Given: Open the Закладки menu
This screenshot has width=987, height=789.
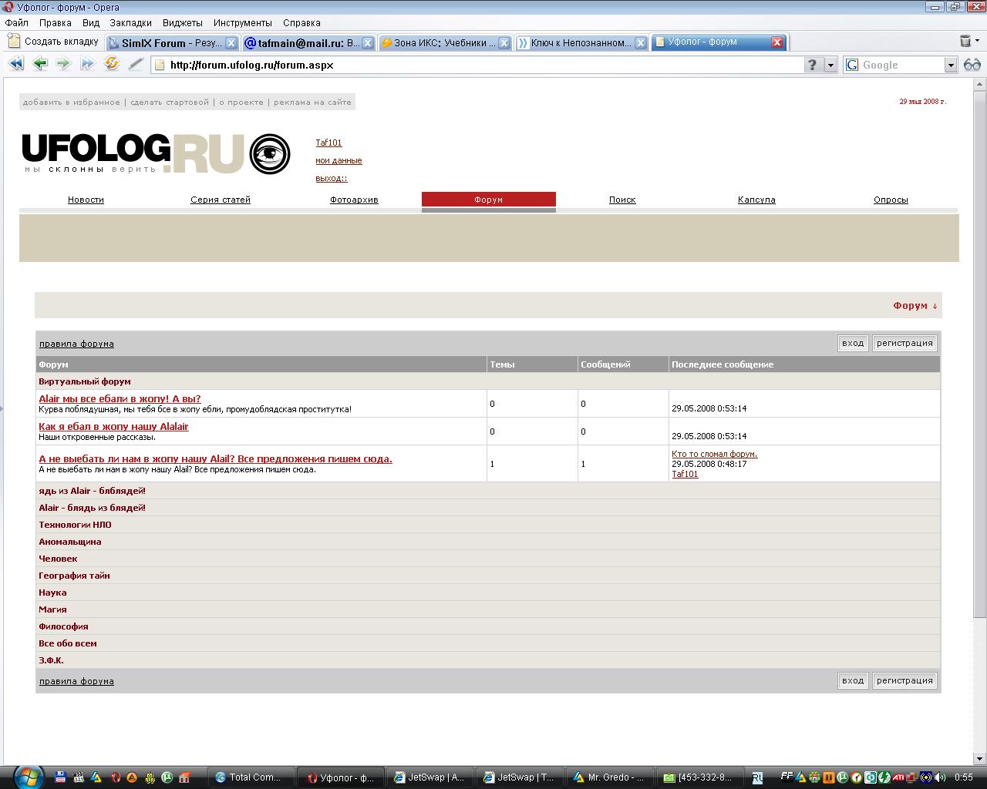Looking at the screenshot, I should [x=130, y=23].
